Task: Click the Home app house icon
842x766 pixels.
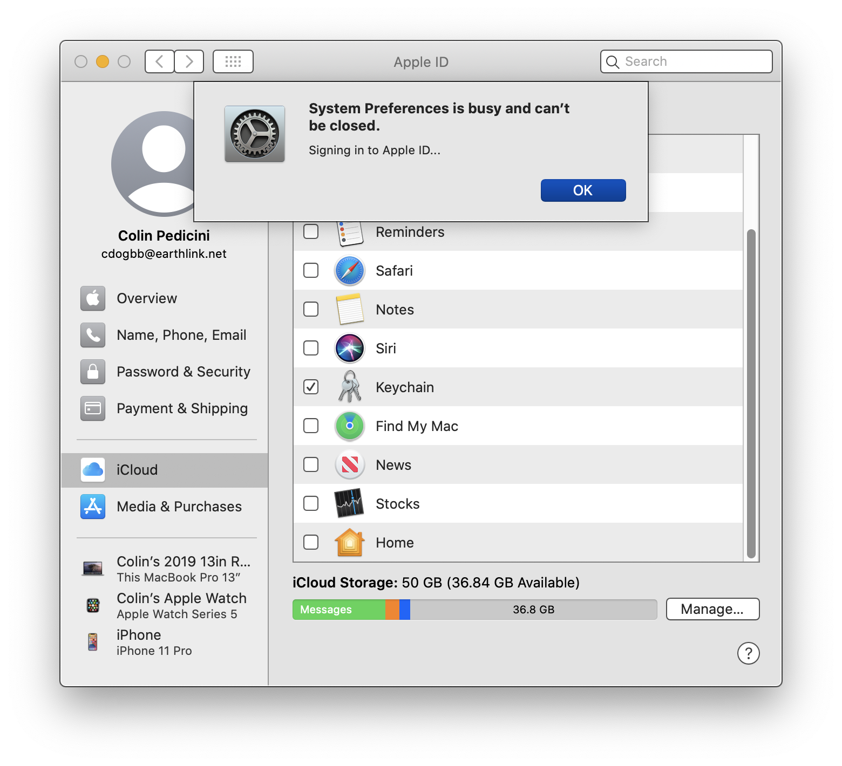Action: click(x=350, y=542)
